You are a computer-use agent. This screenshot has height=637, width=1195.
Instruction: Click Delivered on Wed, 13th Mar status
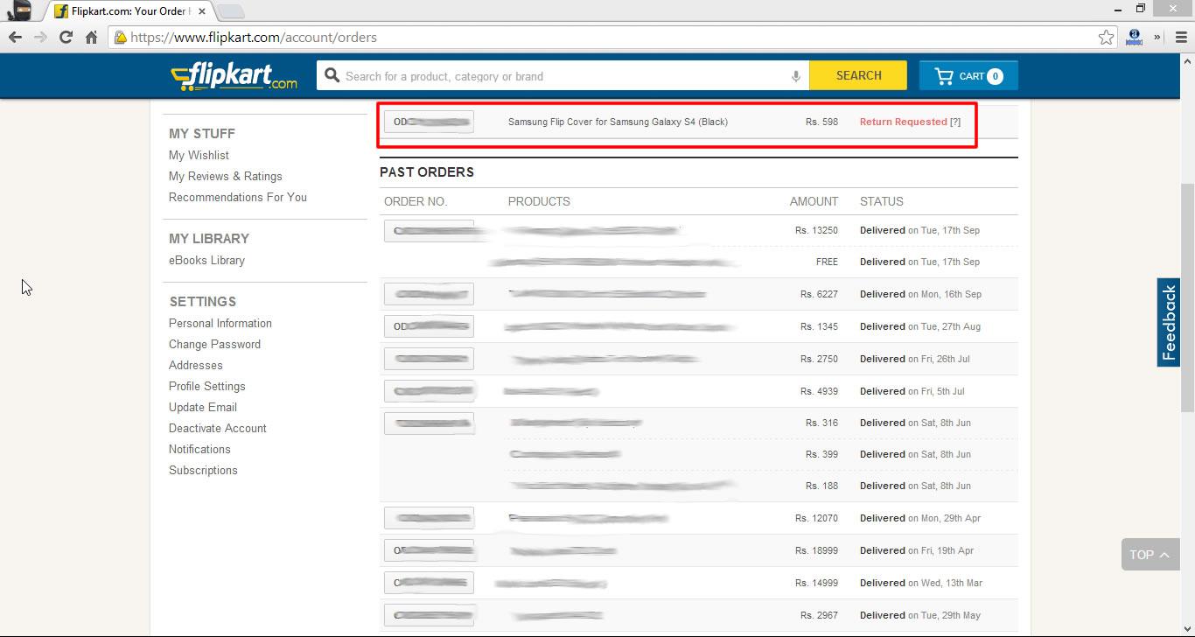pyautogui.click(x=921, y=583)
